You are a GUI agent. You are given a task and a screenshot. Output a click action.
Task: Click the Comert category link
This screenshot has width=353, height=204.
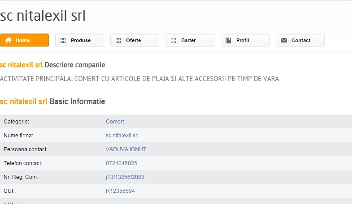(x=115, y=122)
